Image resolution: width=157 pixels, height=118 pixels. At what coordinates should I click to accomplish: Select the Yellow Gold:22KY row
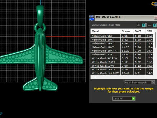[122, 54]
